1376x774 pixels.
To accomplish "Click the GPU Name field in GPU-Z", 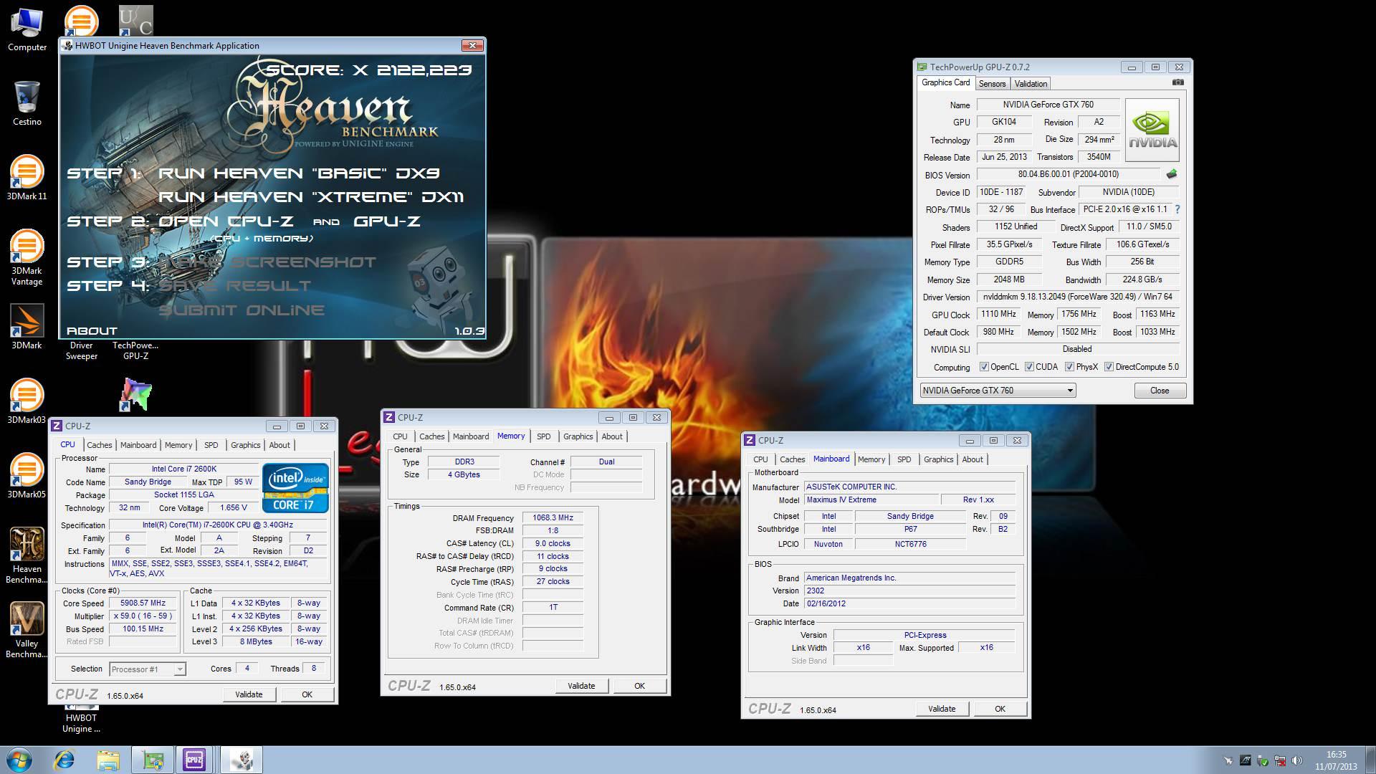I will click(1048, 105).
